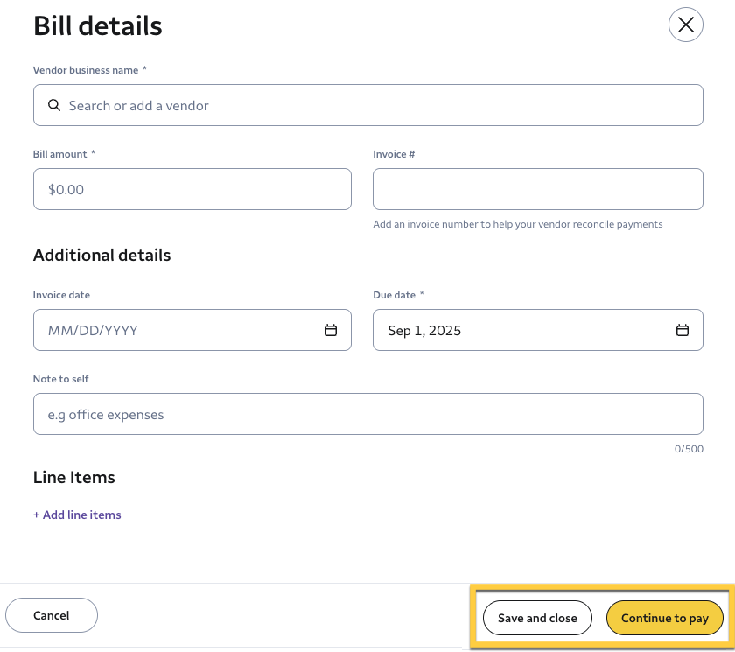Click the '+ Add line items' link

point(77,515)
